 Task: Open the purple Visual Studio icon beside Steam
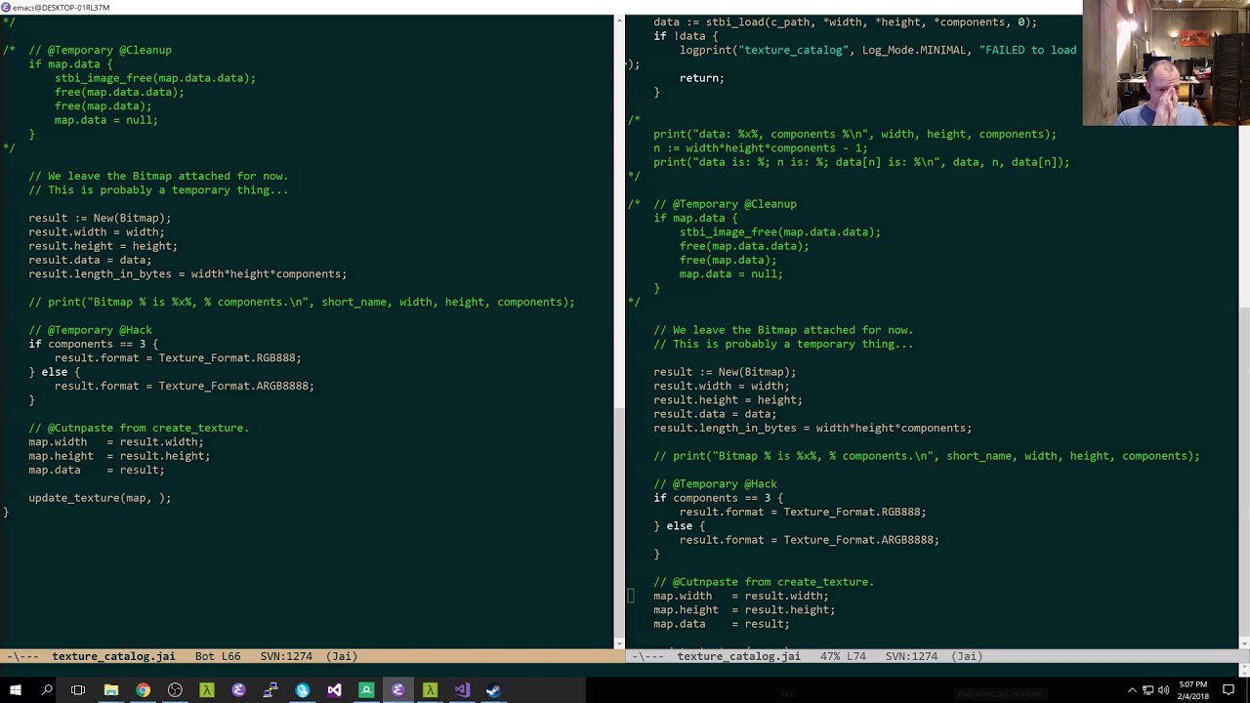pos(461,690)
